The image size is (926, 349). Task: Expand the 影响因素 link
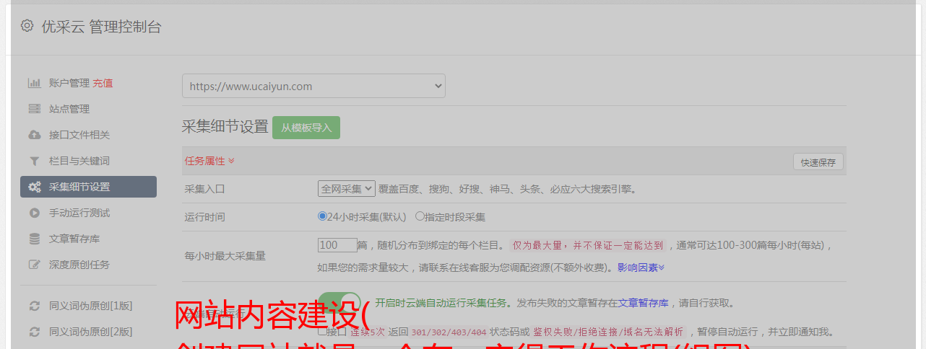(641, 268)
